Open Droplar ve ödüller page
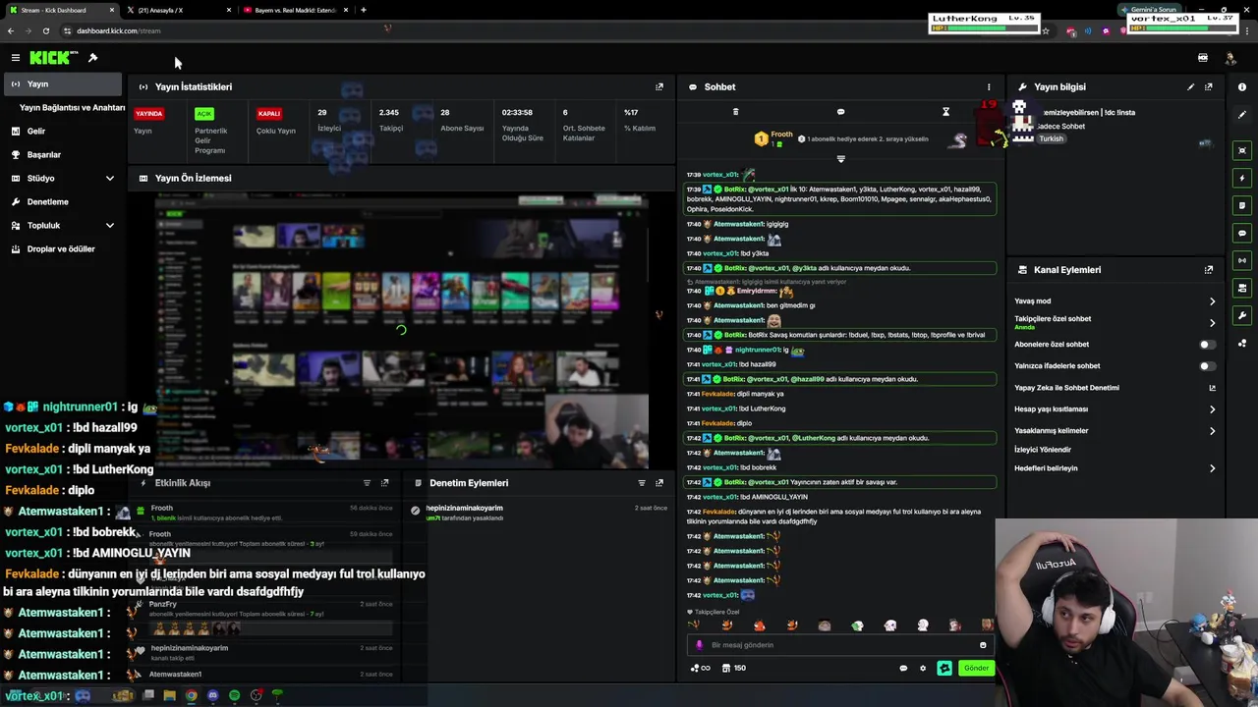 [x=63, y=248]
